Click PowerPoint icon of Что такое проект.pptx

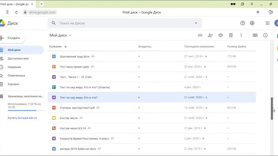click(54, 67)
